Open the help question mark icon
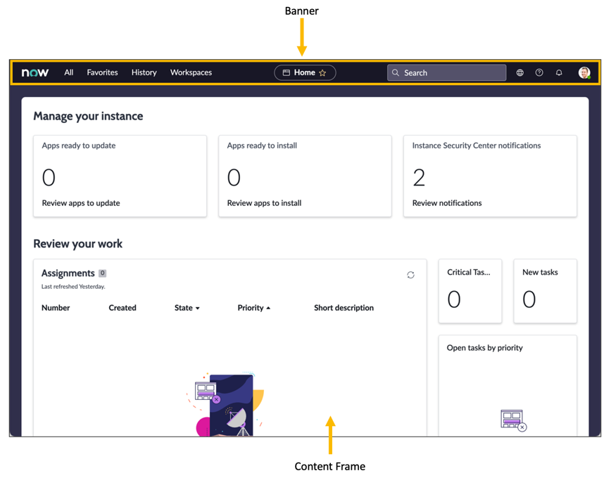Viewport: 611px width, 478px height. (539, 72)
